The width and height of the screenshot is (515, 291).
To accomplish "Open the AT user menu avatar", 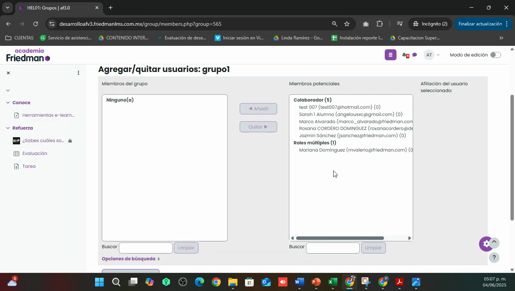I will (x=429, y=55).
